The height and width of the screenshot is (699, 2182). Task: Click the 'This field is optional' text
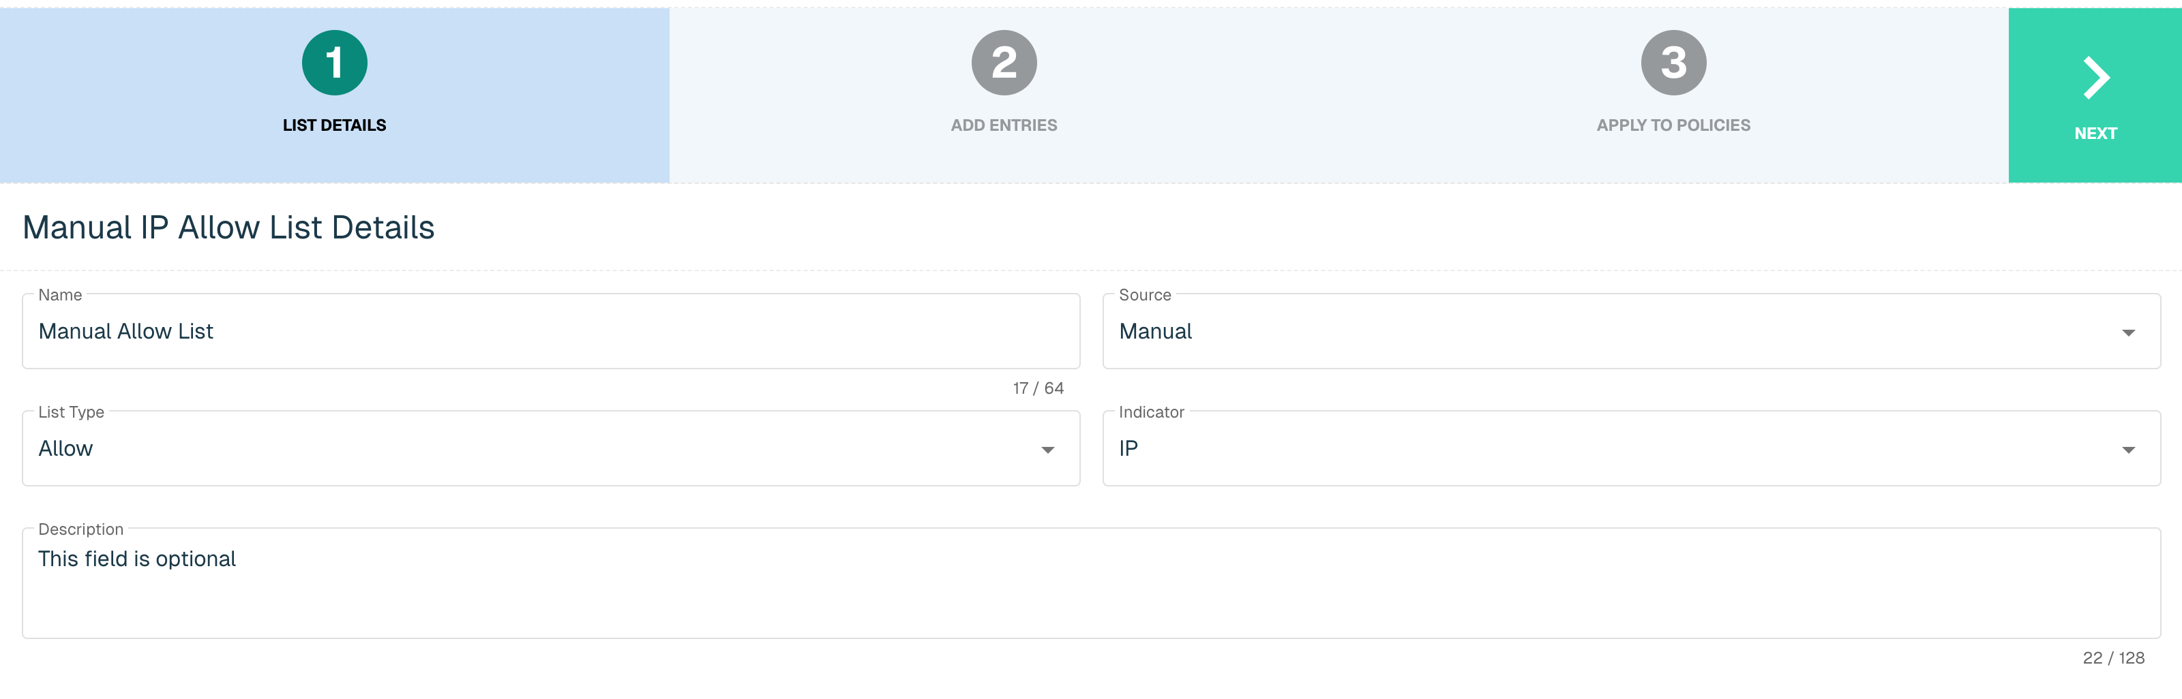tap(137, 559)
